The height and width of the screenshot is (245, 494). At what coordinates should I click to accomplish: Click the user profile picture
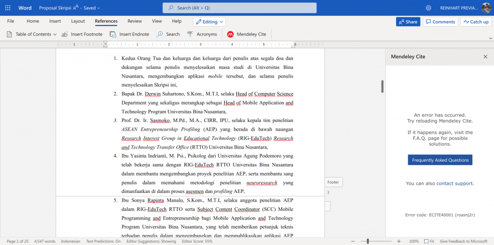pyautogui.click(x=486, y=8)
